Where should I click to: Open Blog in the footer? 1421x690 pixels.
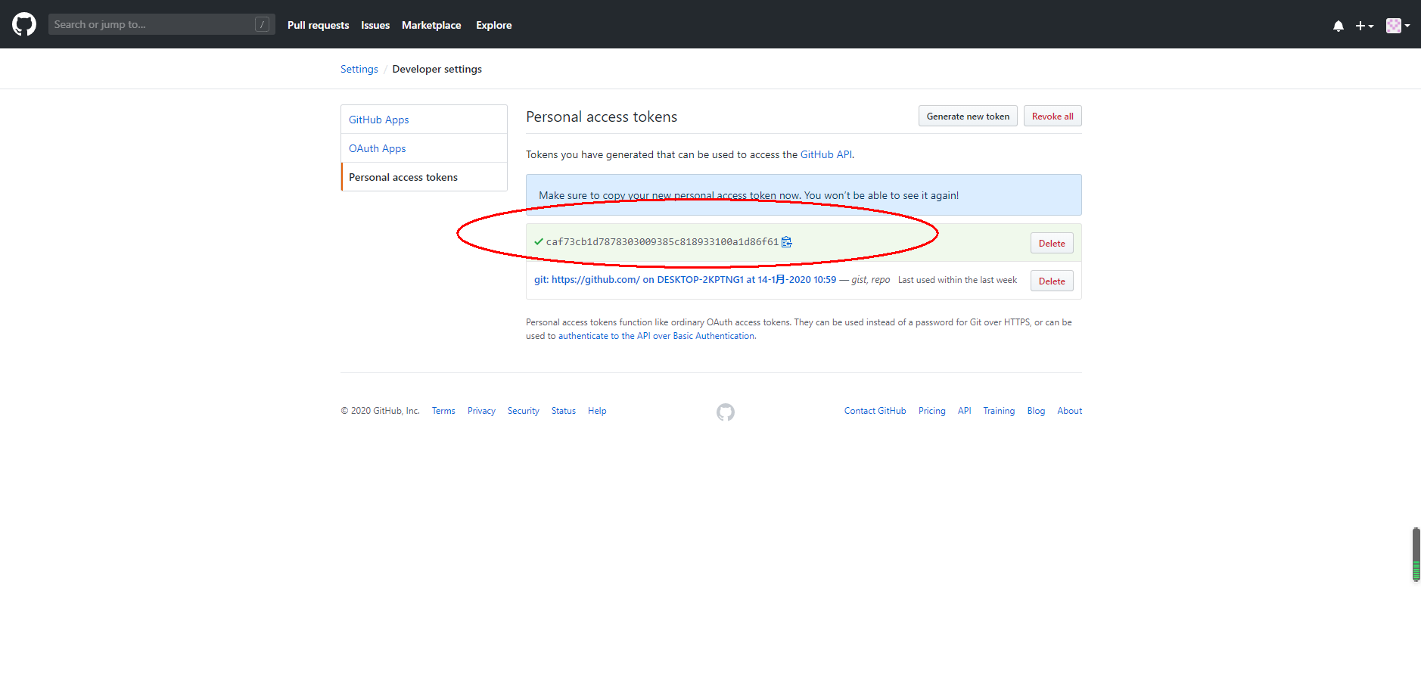pos(1036,411)
